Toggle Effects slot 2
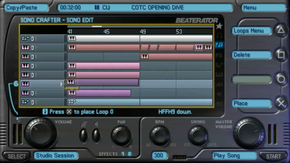Image resolution: width=290 pixels, height=163 pixels. pyautogui.click(x=130, y=154)
